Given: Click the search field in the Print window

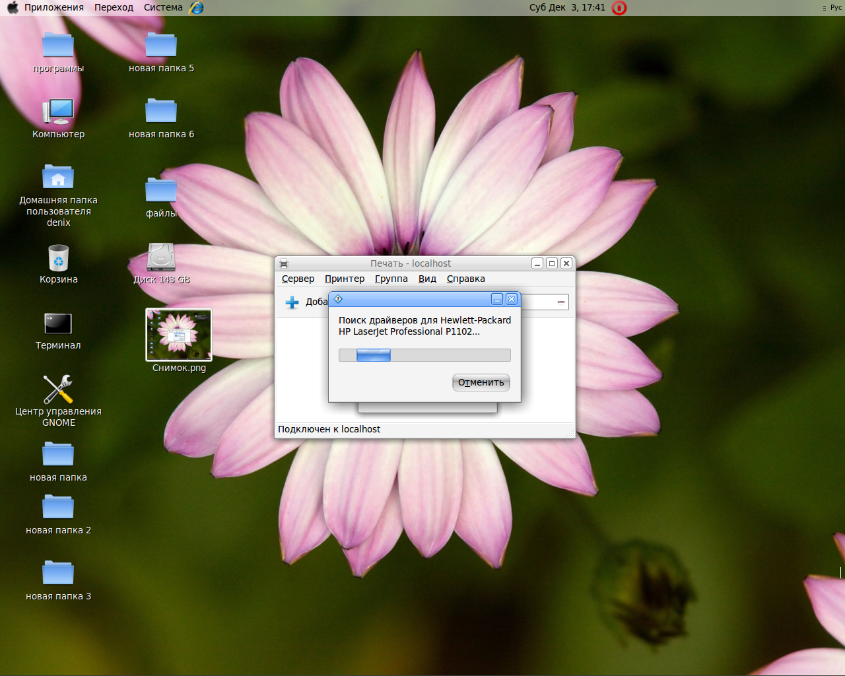Looking at the screenshot, I should [x=545, y=302].
